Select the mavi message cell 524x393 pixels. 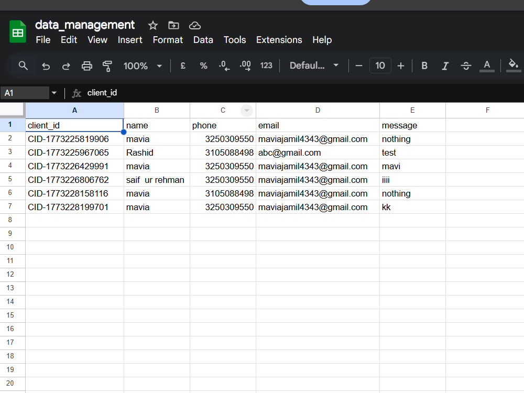pos(412,166)
